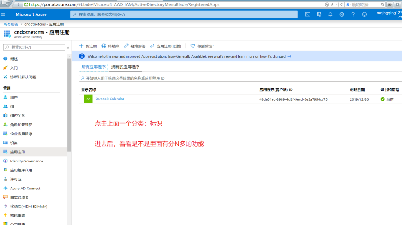Open the browser search engine dropdown
Screen dimensions: 402x225
[x=348, y=4]
